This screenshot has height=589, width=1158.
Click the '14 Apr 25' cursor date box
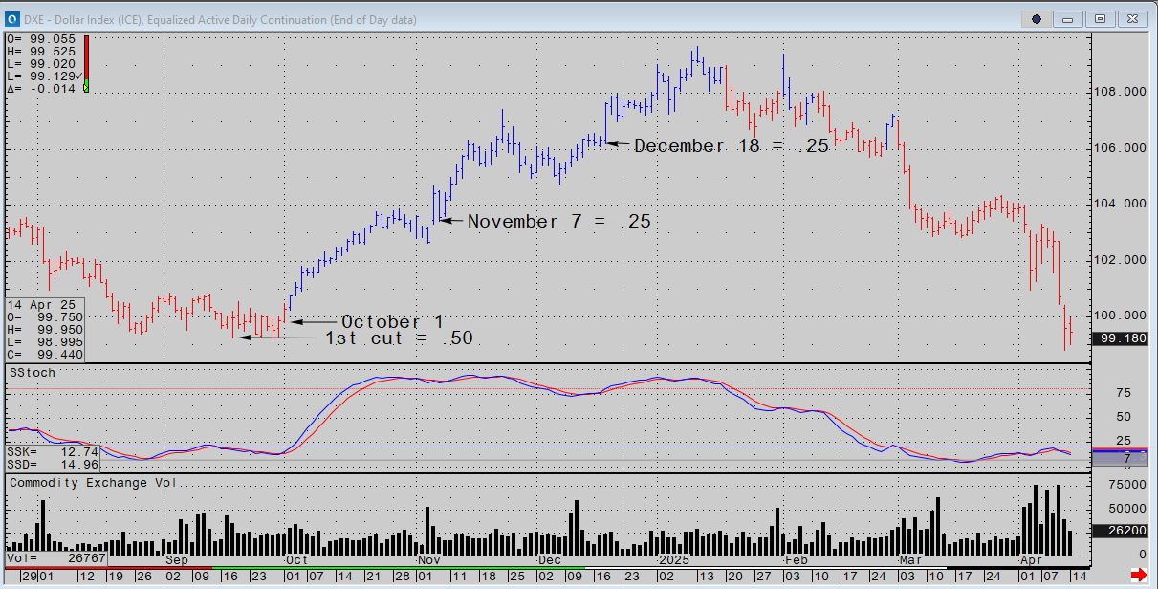(44, 330)
